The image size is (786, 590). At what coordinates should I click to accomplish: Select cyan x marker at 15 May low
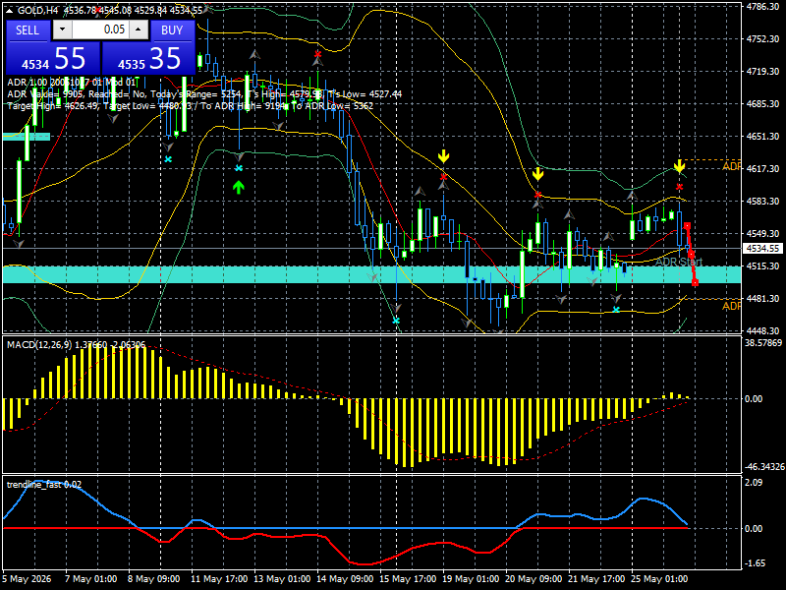click(x=396, y=321)
